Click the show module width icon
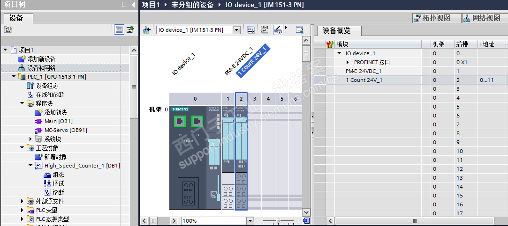The height and width of the screenshot is (226, 508). pyautogui.click(x=250, y=30)
